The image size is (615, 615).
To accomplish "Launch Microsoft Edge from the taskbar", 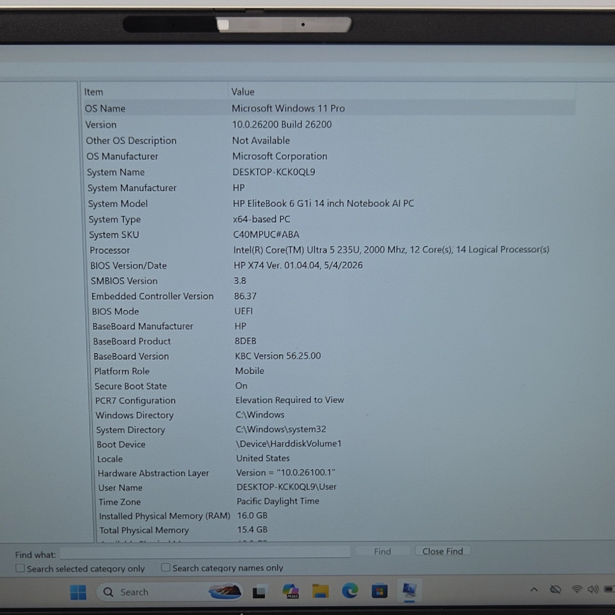I will (x=350, y=591).
